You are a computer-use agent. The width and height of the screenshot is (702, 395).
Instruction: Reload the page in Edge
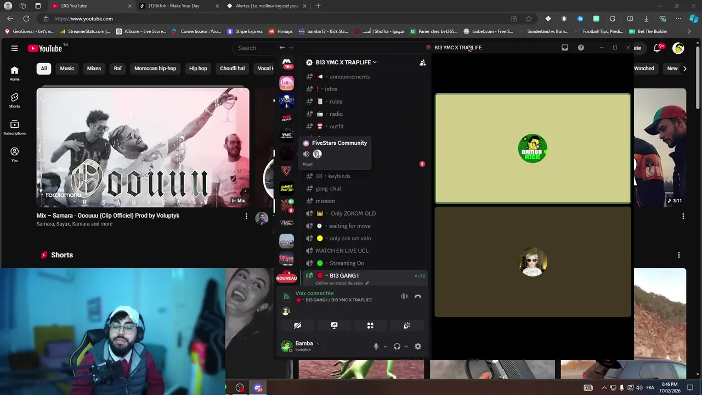pyautogui.click(x=26, y=19)
